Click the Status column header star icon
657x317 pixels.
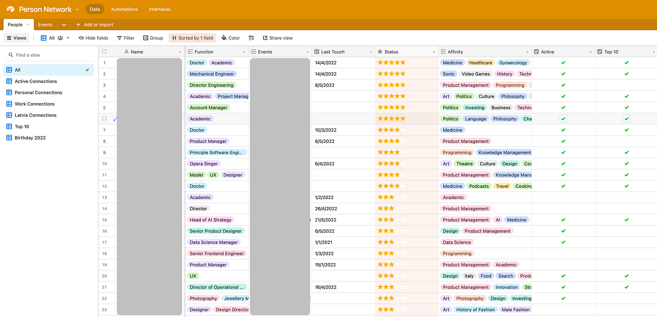[x=379, y=52]
